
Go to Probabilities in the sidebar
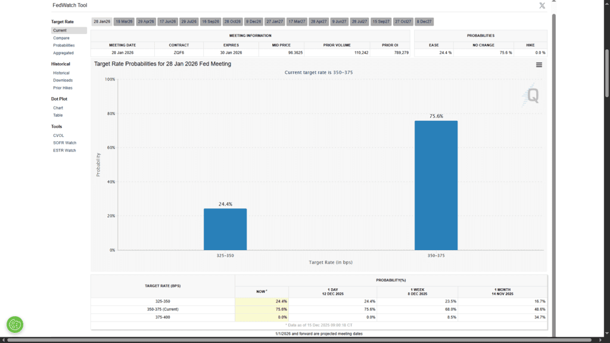pyautogui.click(x=64, y=45)
